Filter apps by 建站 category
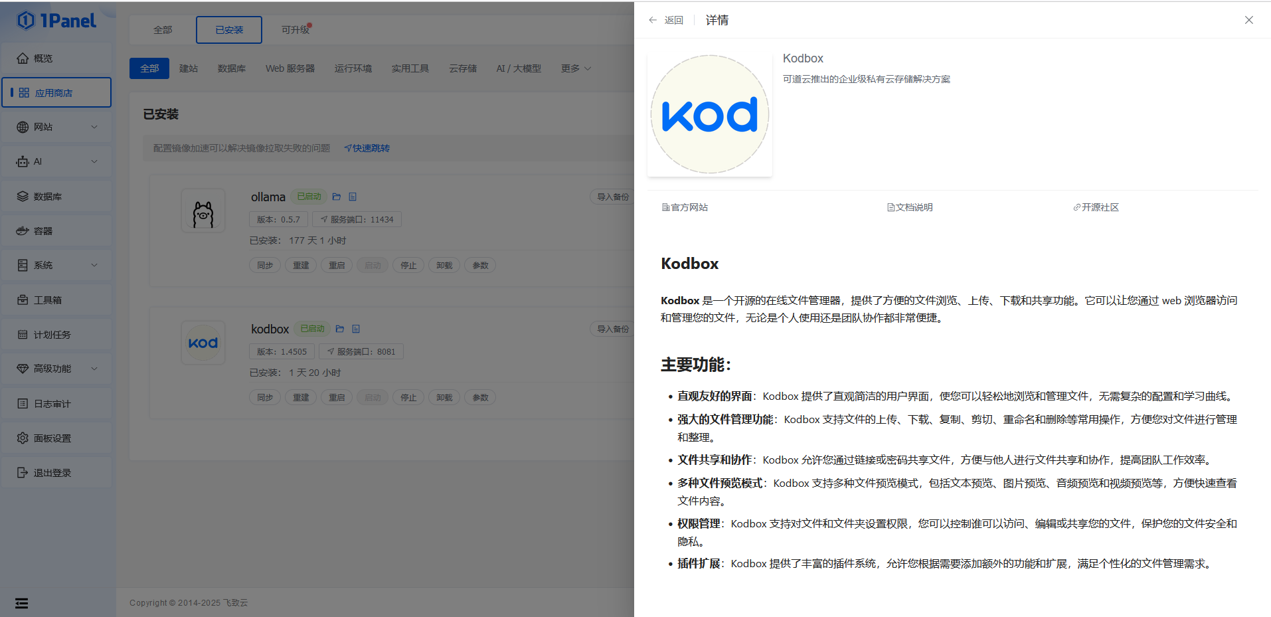 click(189, 68)
